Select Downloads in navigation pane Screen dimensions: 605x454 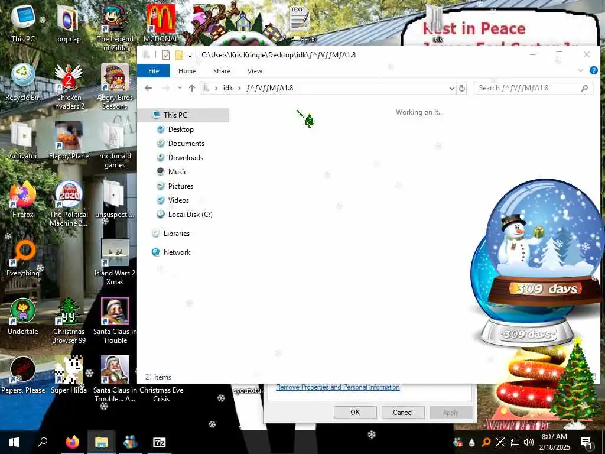coord(186,157)
